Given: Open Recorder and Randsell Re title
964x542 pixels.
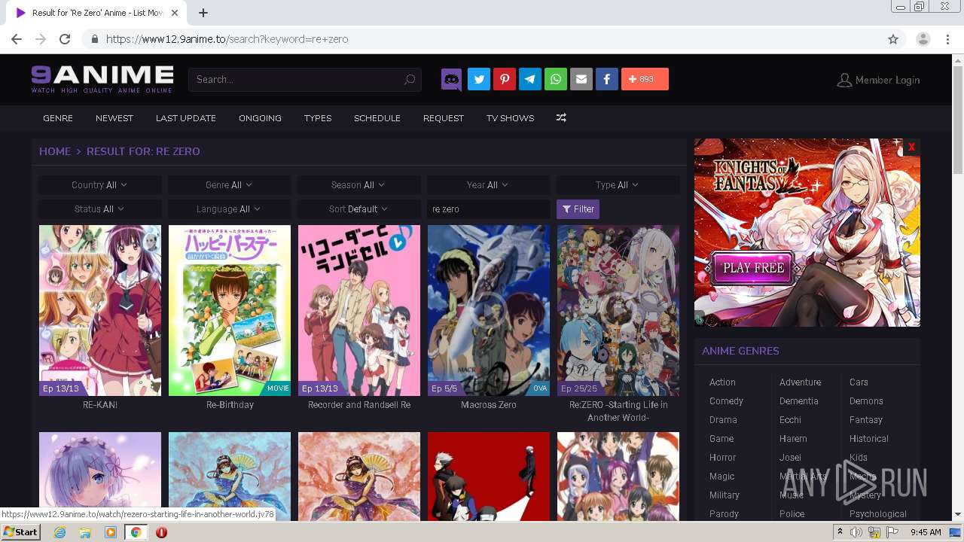Looking at the screenshot, I should coord(359,405).
